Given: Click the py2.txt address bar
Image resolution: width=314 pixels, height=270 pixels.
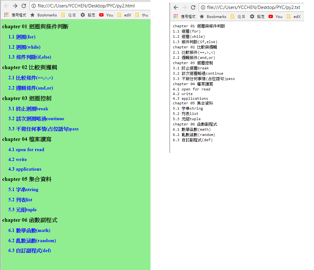Looking at the screenshot, I should coord(253,7).
